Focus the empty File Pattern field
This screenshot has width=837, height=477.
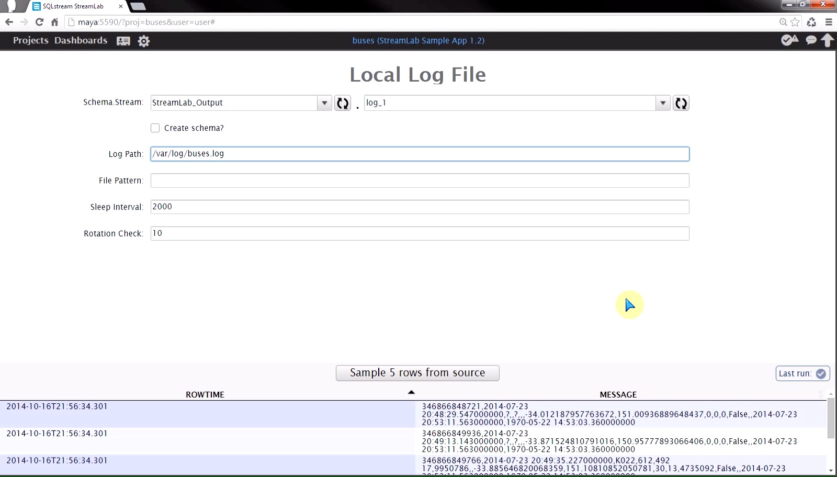[x=420, y=180]
